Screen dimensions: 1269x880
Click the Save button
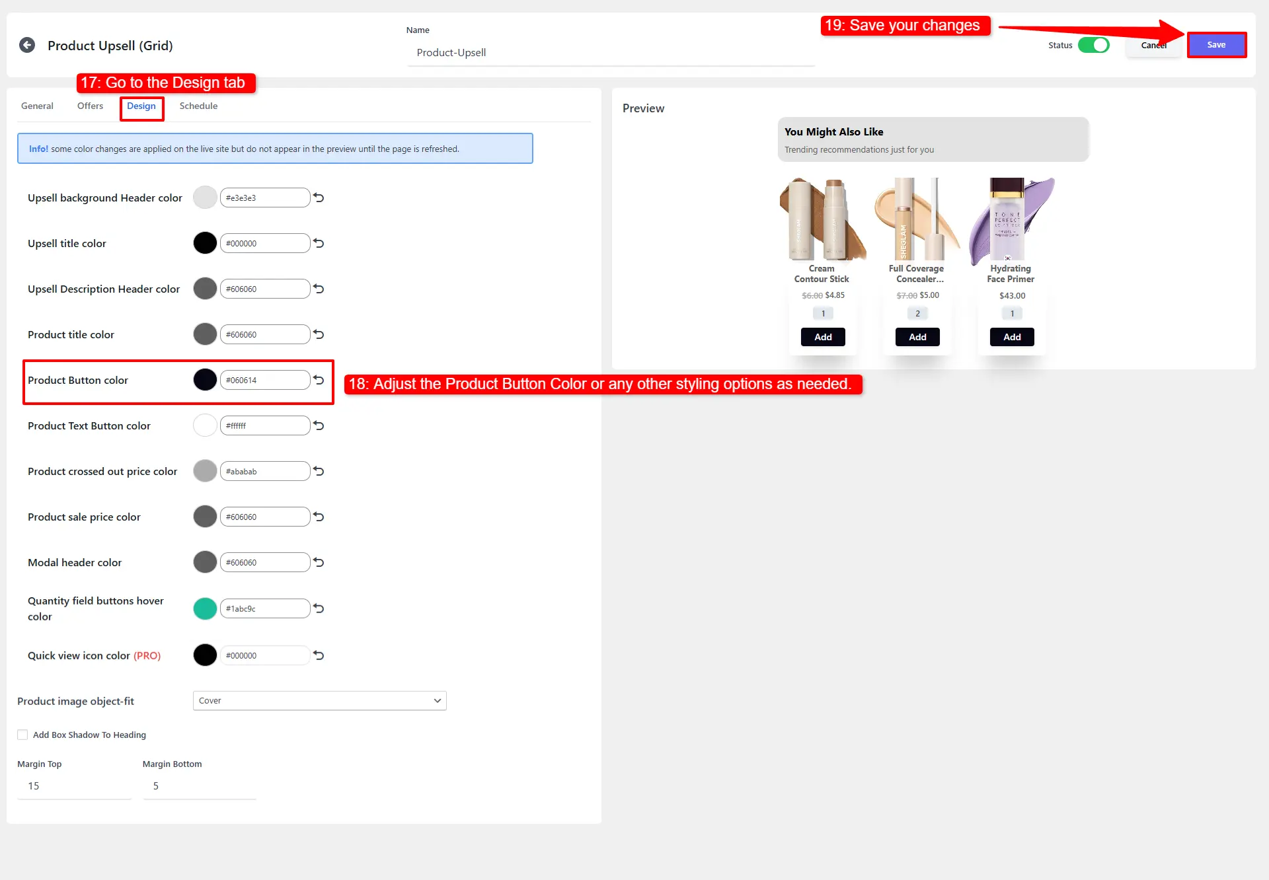point(1216,45)
